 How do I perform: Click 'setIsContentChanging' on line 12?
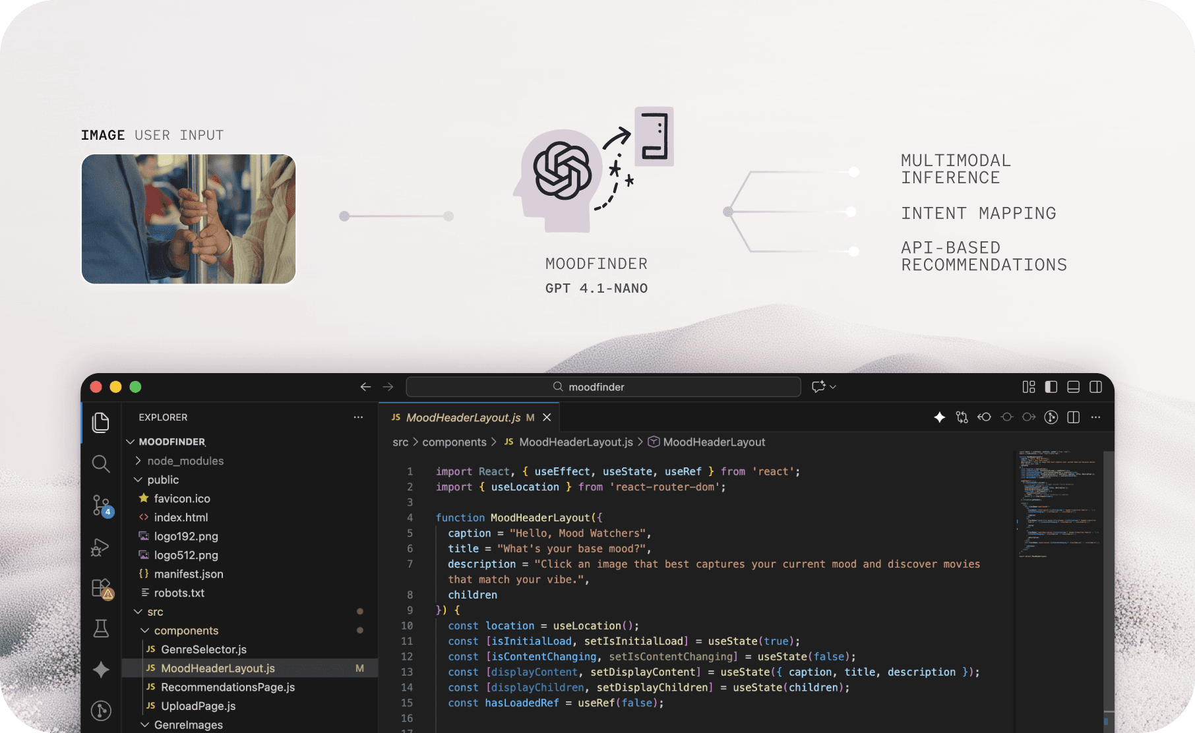point(671,657)
